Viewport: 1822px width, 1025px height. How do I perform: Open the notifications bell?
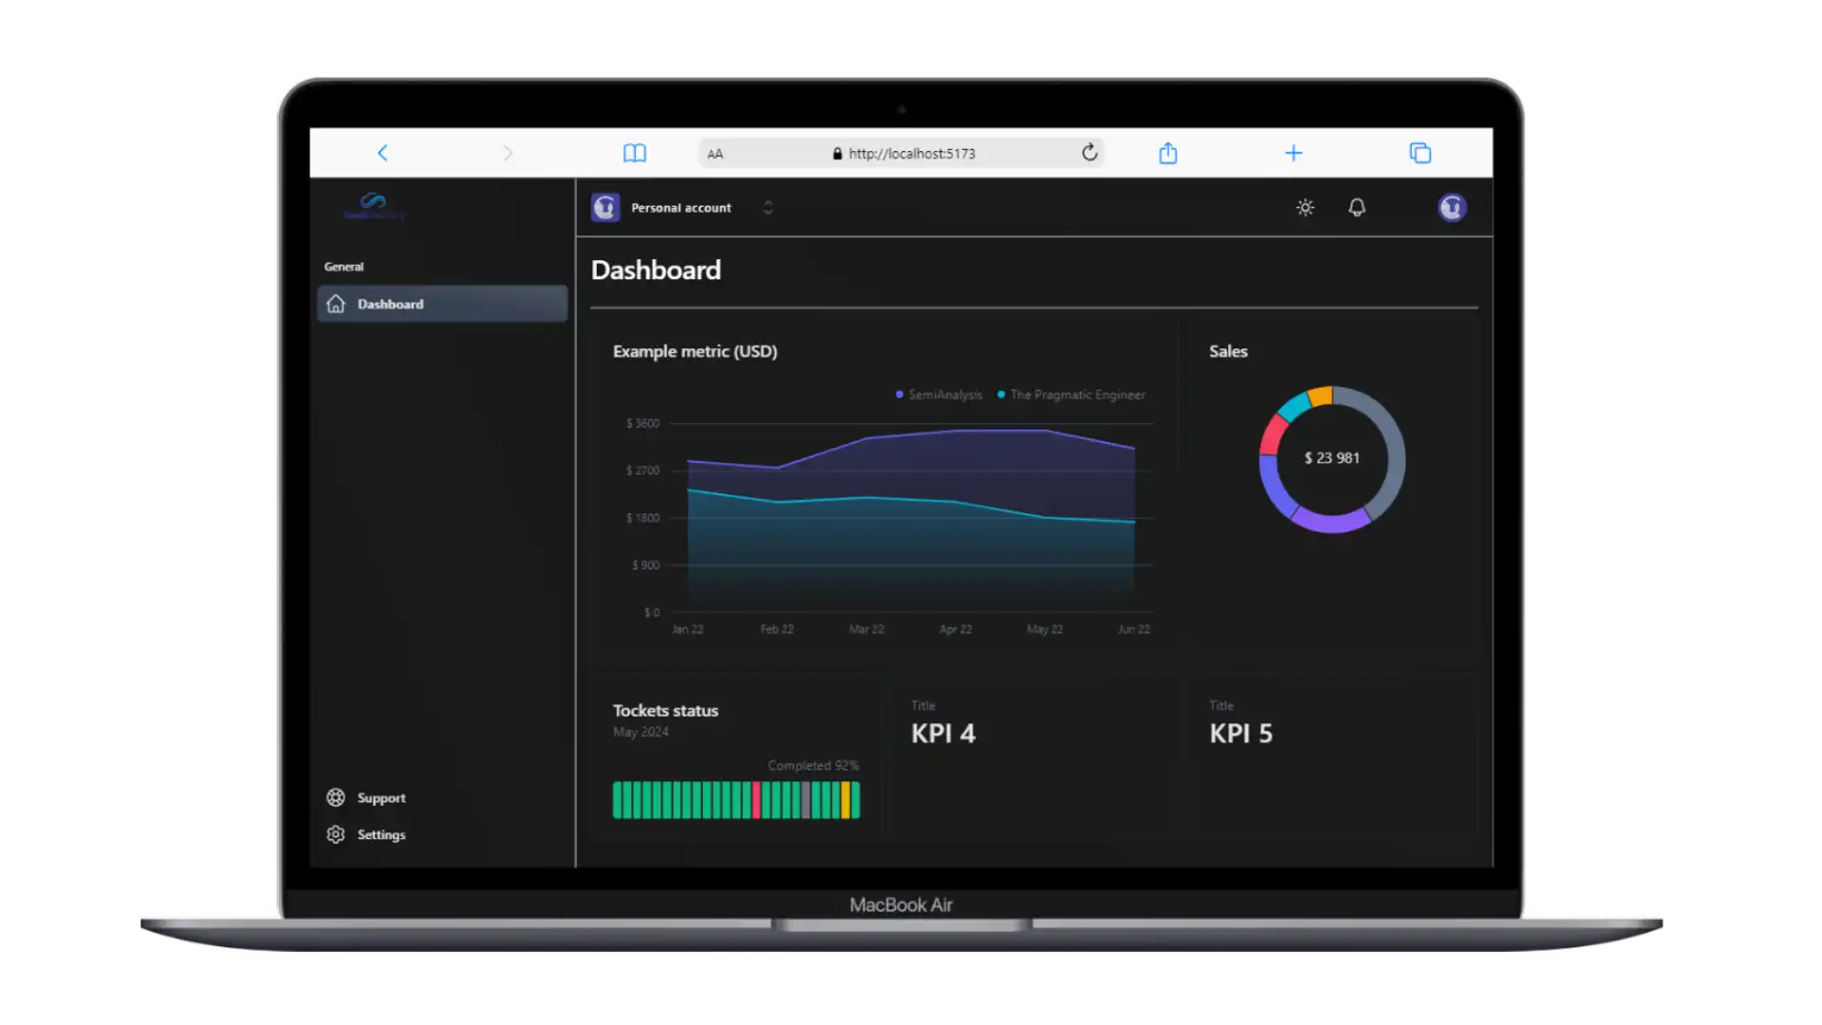1356,207
